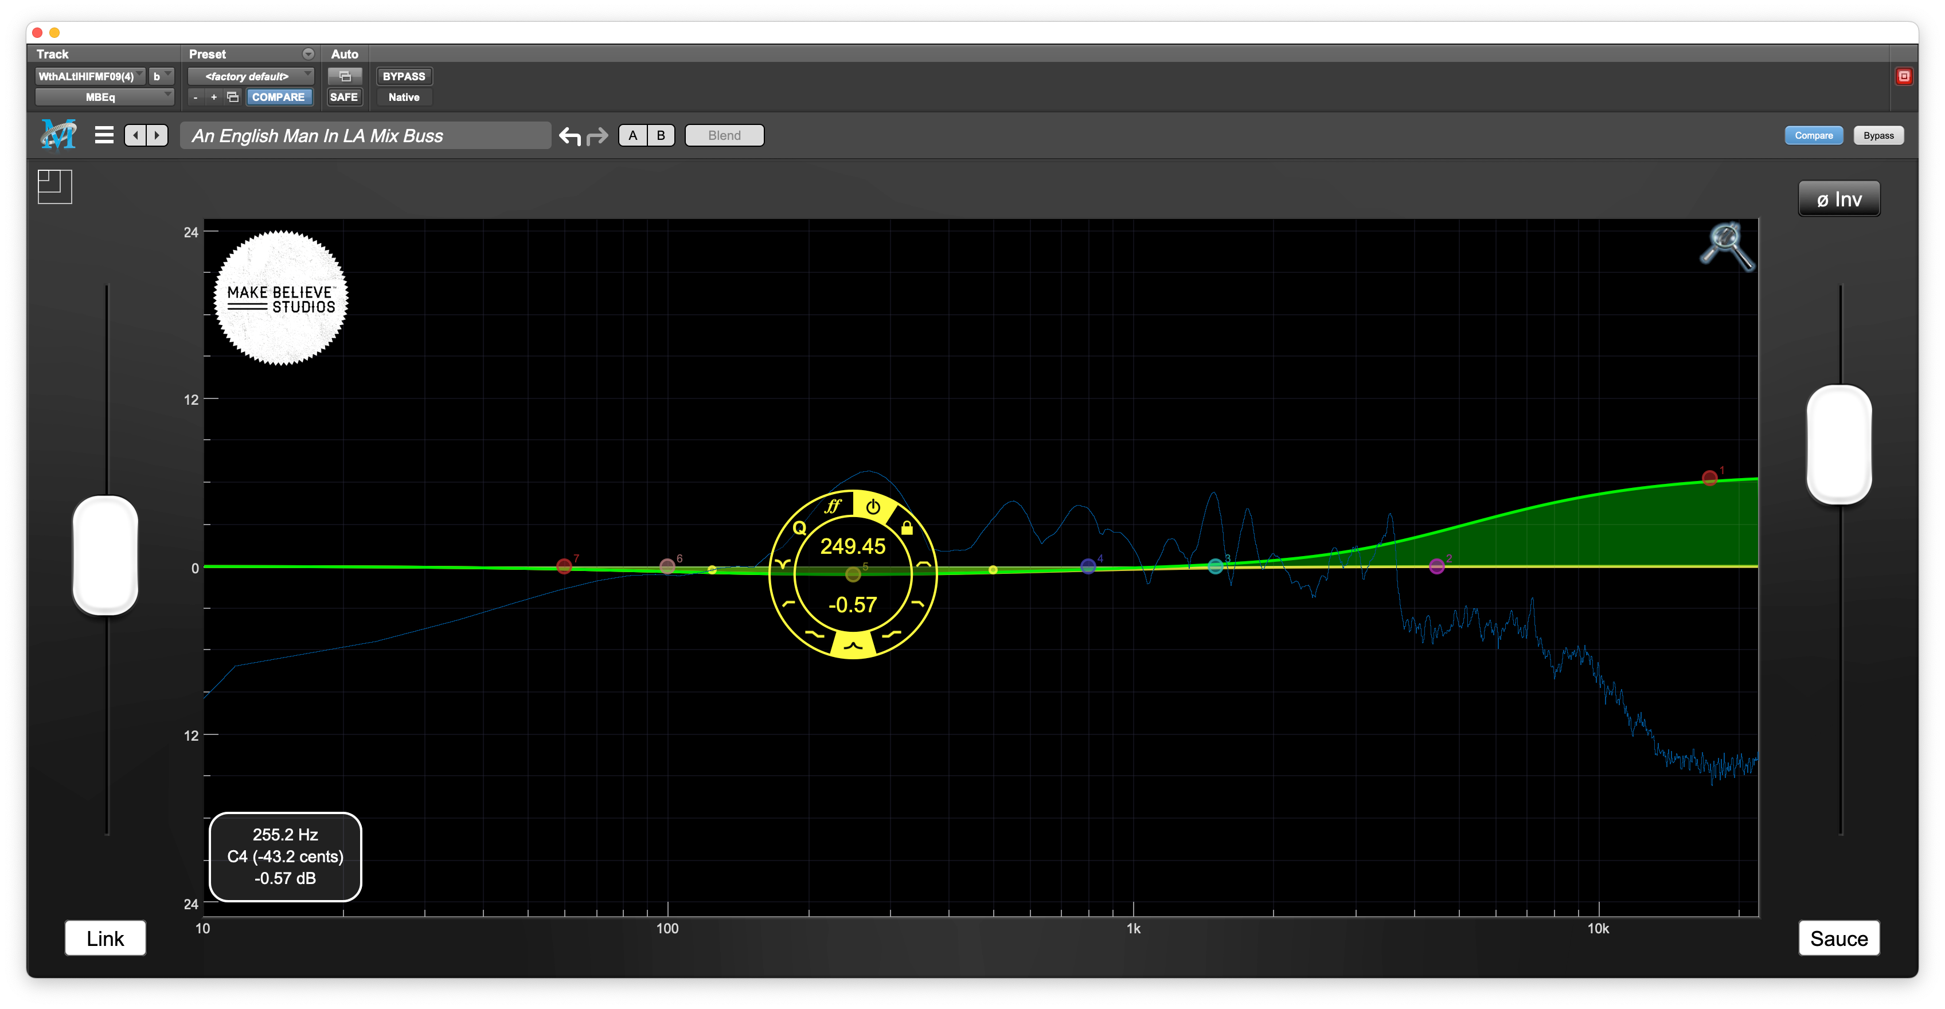Select the A state slot

632,135
